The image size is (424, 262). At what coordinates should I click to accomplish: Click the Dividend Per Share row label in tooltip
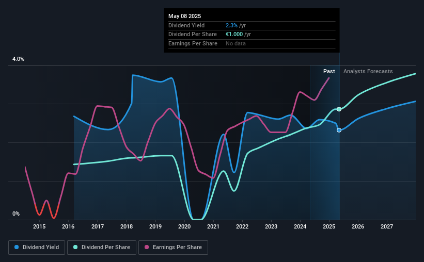tap(193, 35)
